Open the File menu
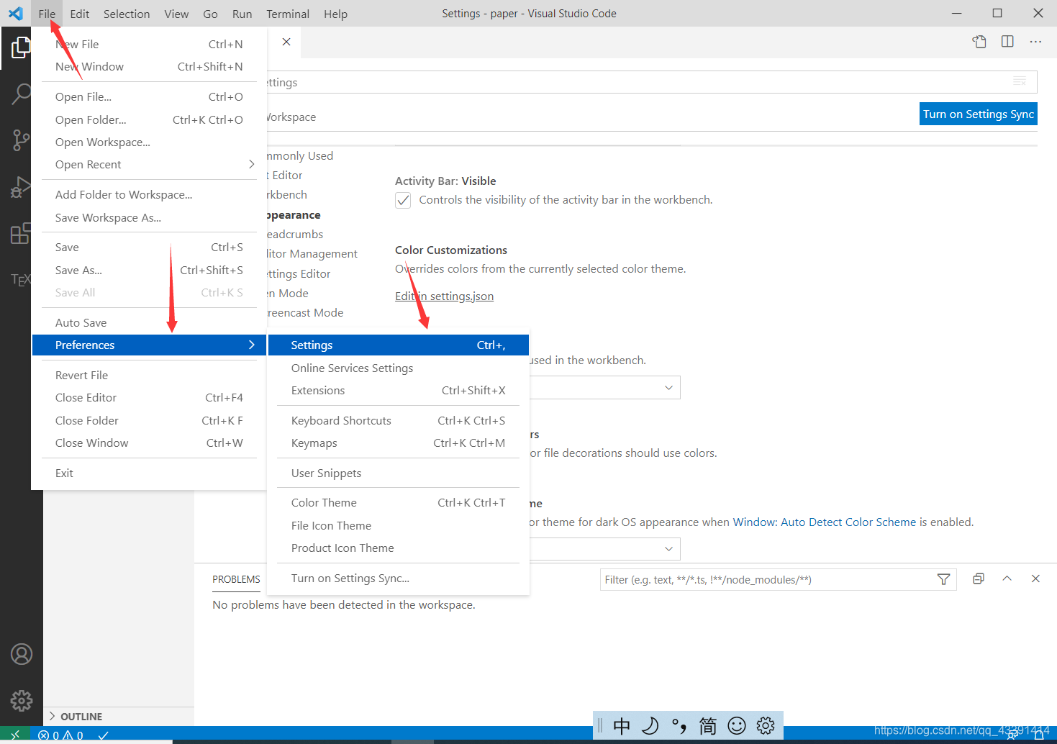 (47, 14)
